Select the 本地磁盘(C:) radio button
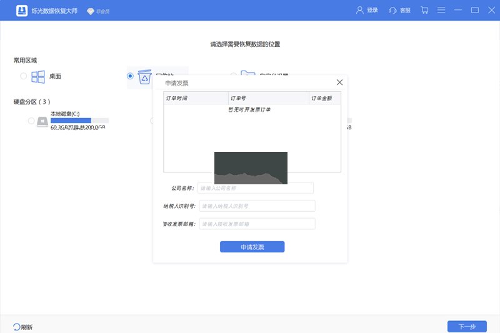500x333 pixels. tap(31, 121)
